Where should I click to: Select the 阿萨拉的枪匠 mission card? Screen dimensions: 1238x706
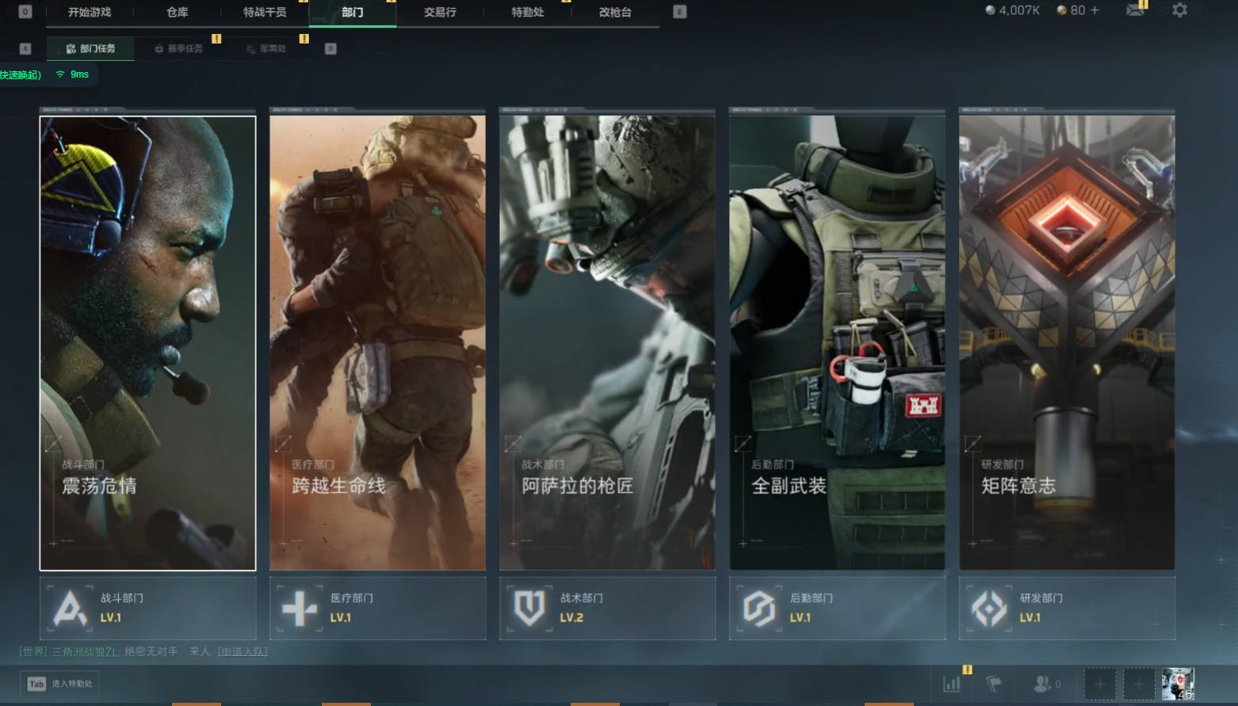(608, 343)
